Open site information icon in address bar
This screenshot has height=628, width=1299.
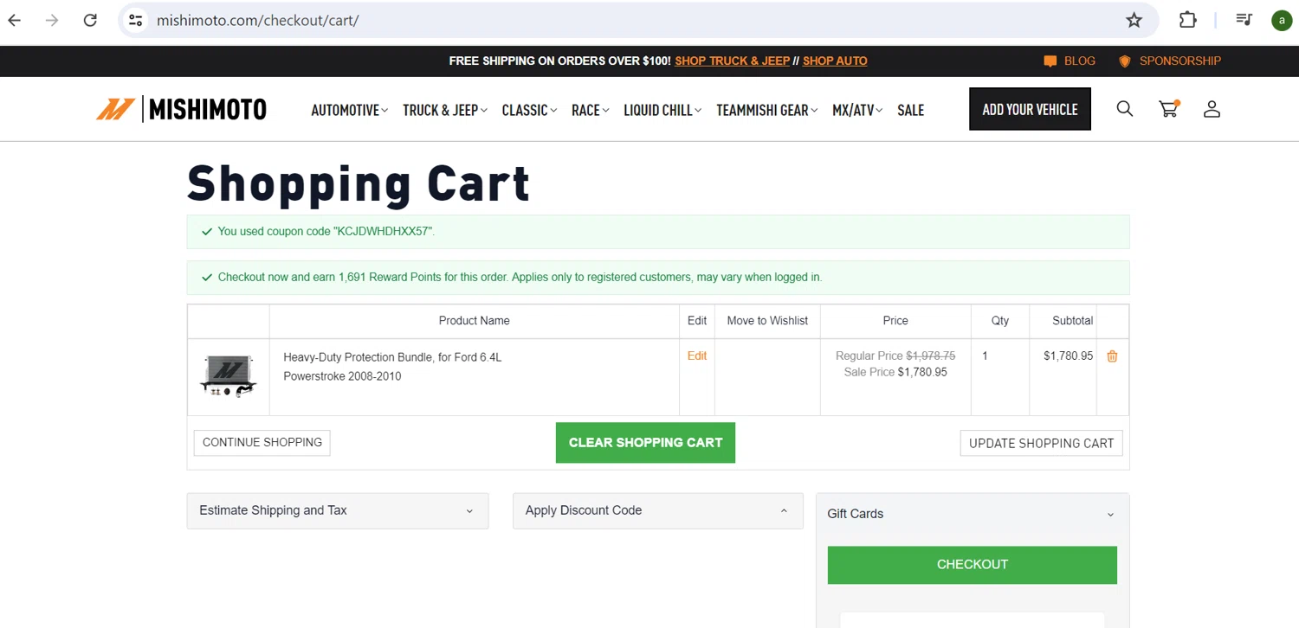point(135,20)
